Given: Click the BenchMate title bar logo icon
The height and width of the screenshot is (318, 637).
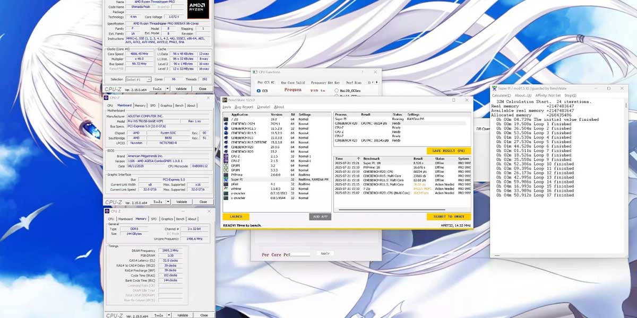Looking at the screenshot, I should [225, 100].
